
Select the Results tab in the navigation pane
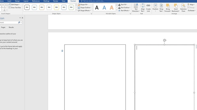point(11,27)
